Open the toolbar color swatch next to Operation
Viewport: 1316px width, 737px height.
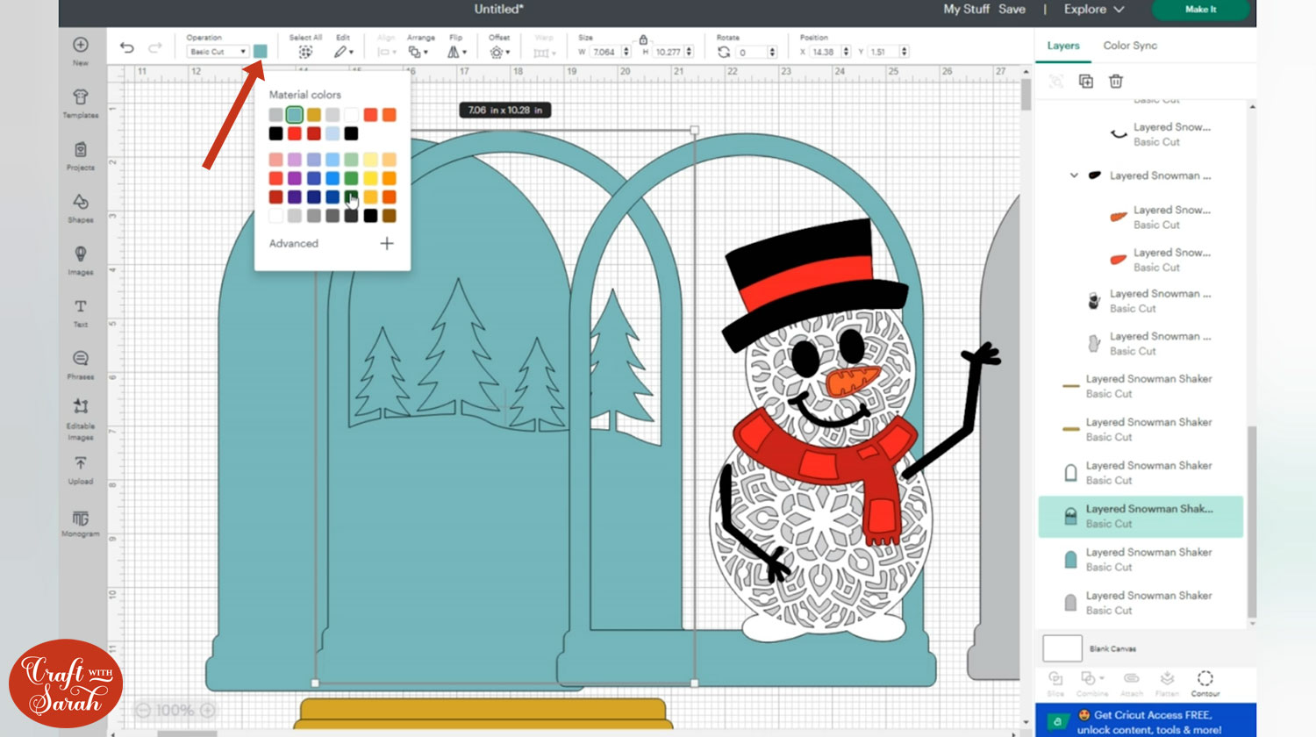(261, 52)
